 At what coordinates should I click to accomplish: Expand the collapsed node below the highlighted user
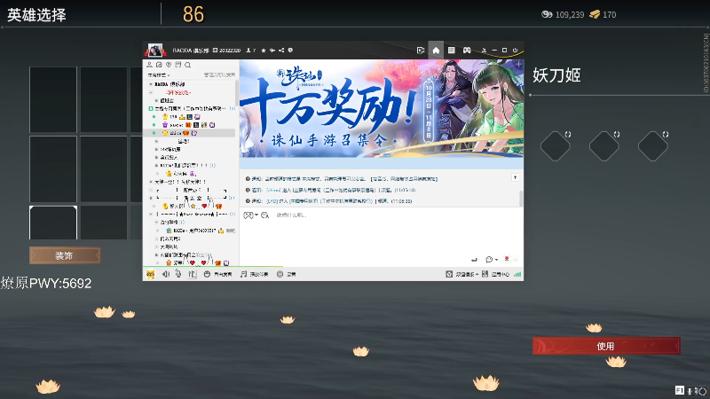(x=156, y=141)
